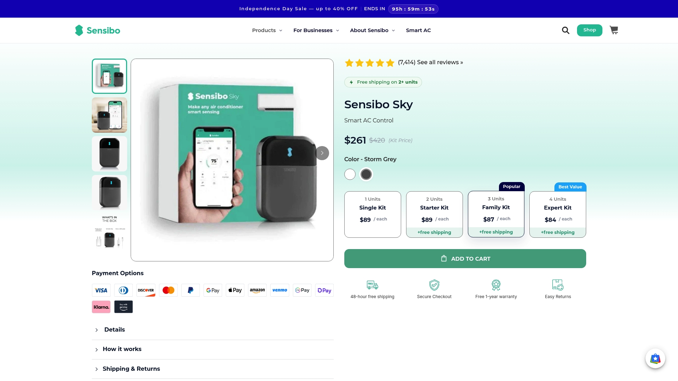Click the ADD TO CART button

tap(465, 259)
